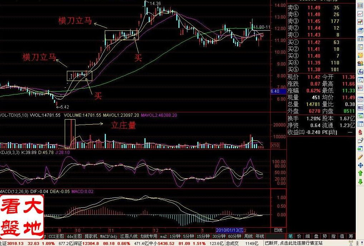Image resolution: width=364 pixels, height=246 pixels.
Task: Open the quote list table icon
Action: pos(360,6)
